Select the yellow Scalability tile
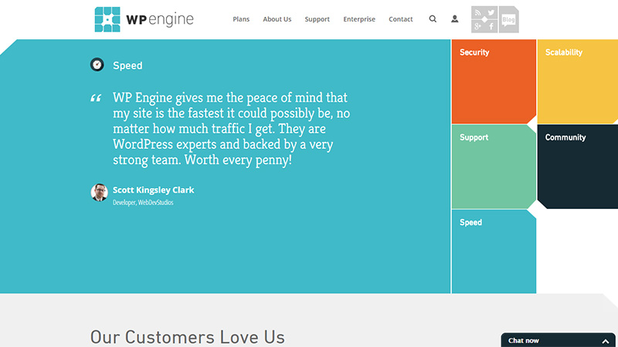This screenshot has height=347, width=618. [578, 82]
